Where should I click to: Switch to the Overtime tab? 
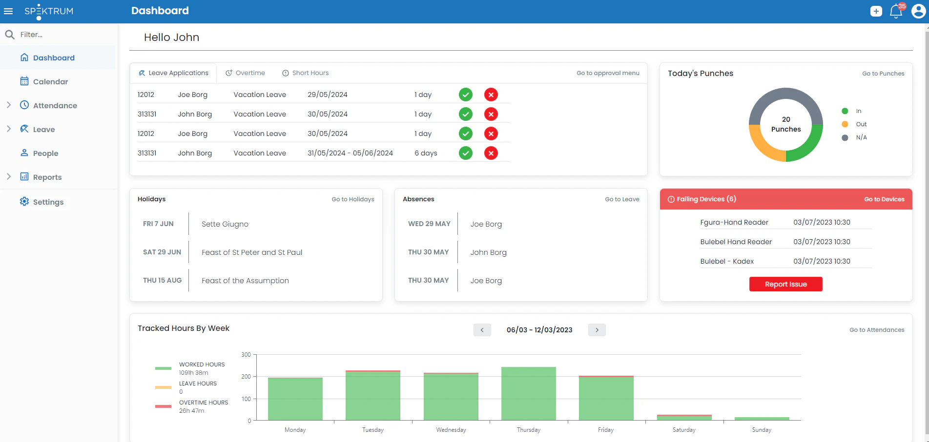click(245, 73)
